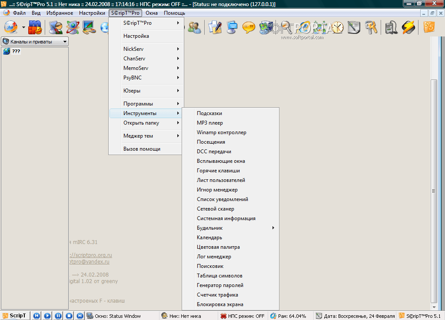The height and width of the screenshot is (320, 445).
Task: Open the Избранное menu
Action: point(60,13)
